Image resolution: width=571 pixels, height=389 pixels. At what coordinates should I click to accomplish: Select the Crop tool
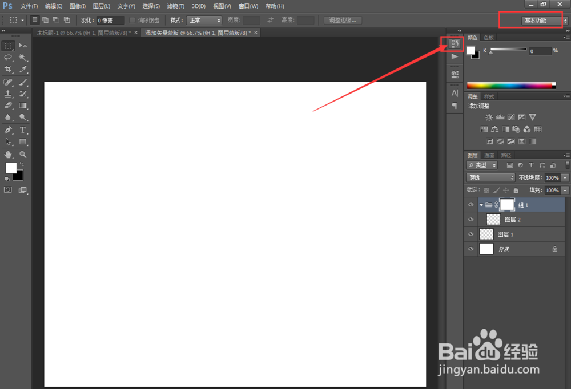(8, 69)
